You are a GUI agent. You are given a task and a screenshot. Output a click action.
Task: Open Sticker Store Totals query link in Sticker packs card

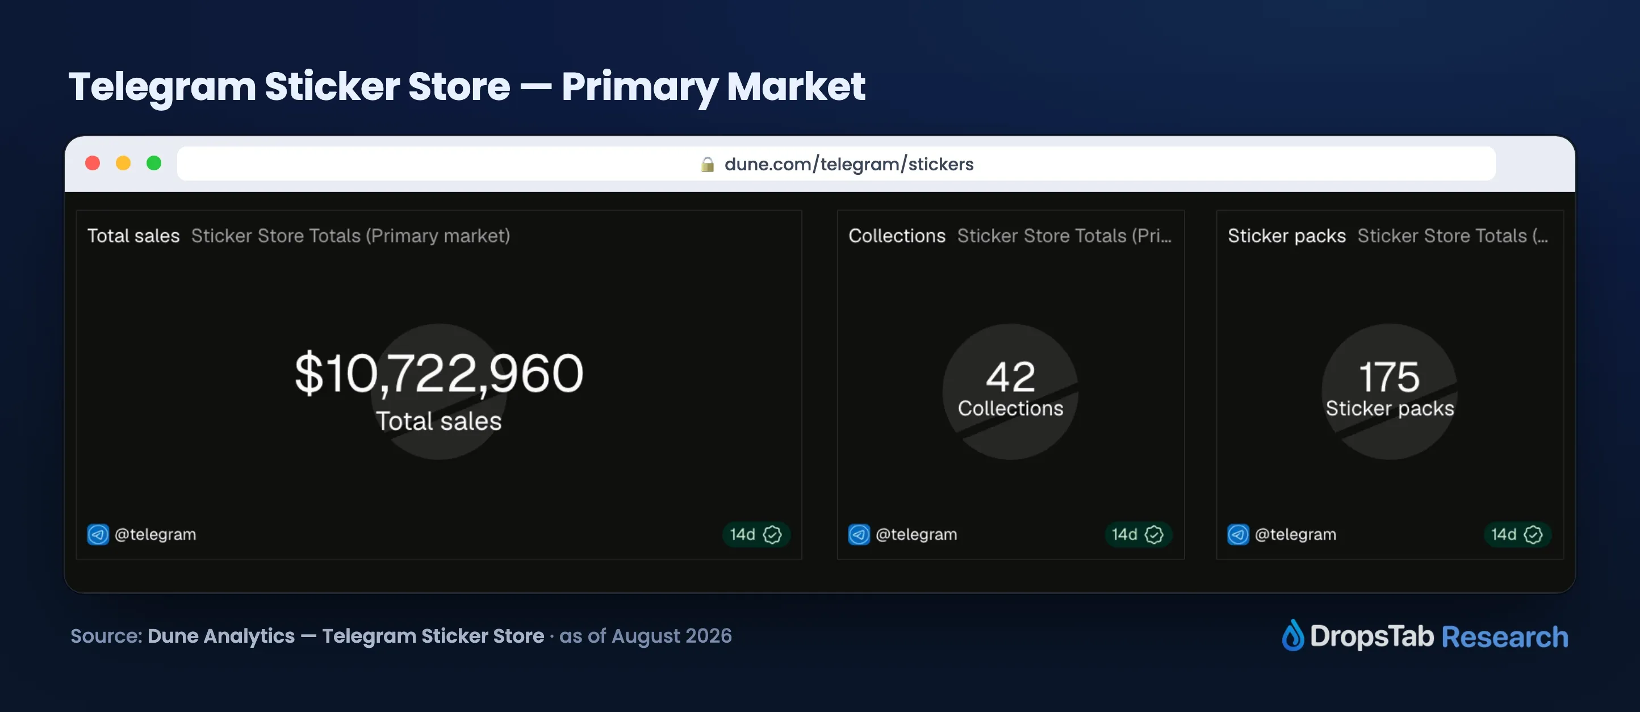coord(1453,236)
